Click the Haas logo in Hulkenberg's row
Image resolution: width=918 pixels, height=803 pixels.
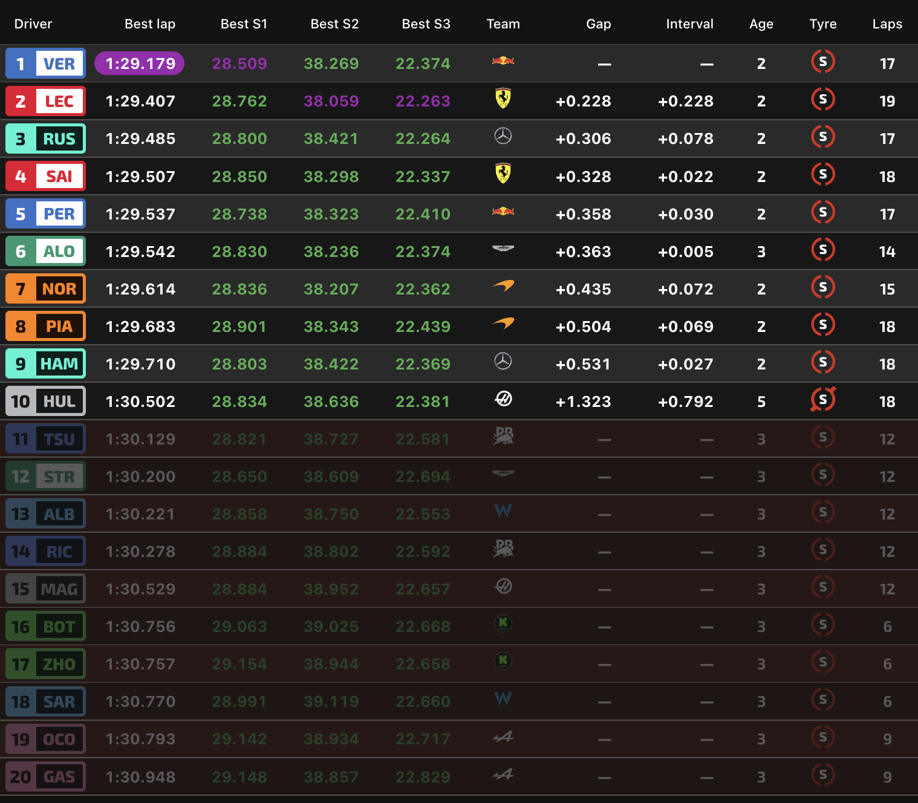(x=503, y=399)
